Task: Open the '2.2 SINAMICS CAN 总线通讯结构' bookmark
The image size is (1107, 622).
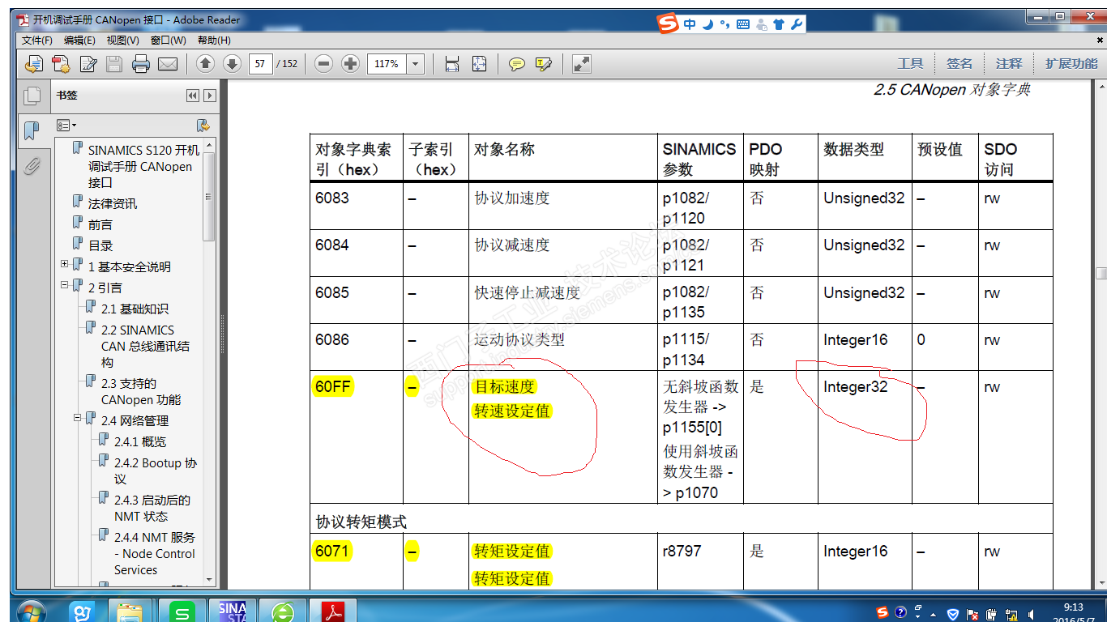Action: (146, 346)
